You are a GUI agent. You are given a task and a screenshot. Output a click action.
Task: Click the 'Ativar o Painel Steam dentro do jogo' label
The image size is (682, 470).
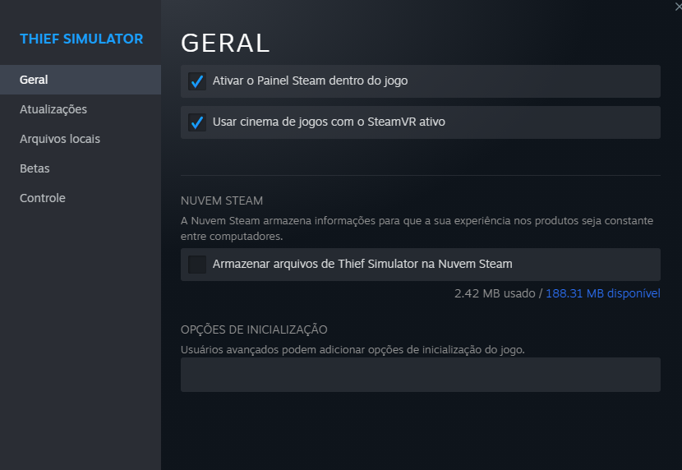pos(310,81)
